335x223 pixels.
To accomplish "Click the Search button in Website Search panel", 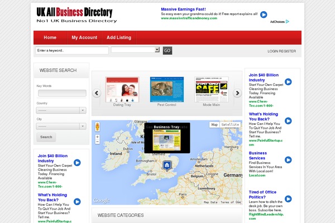I will 46,137.
